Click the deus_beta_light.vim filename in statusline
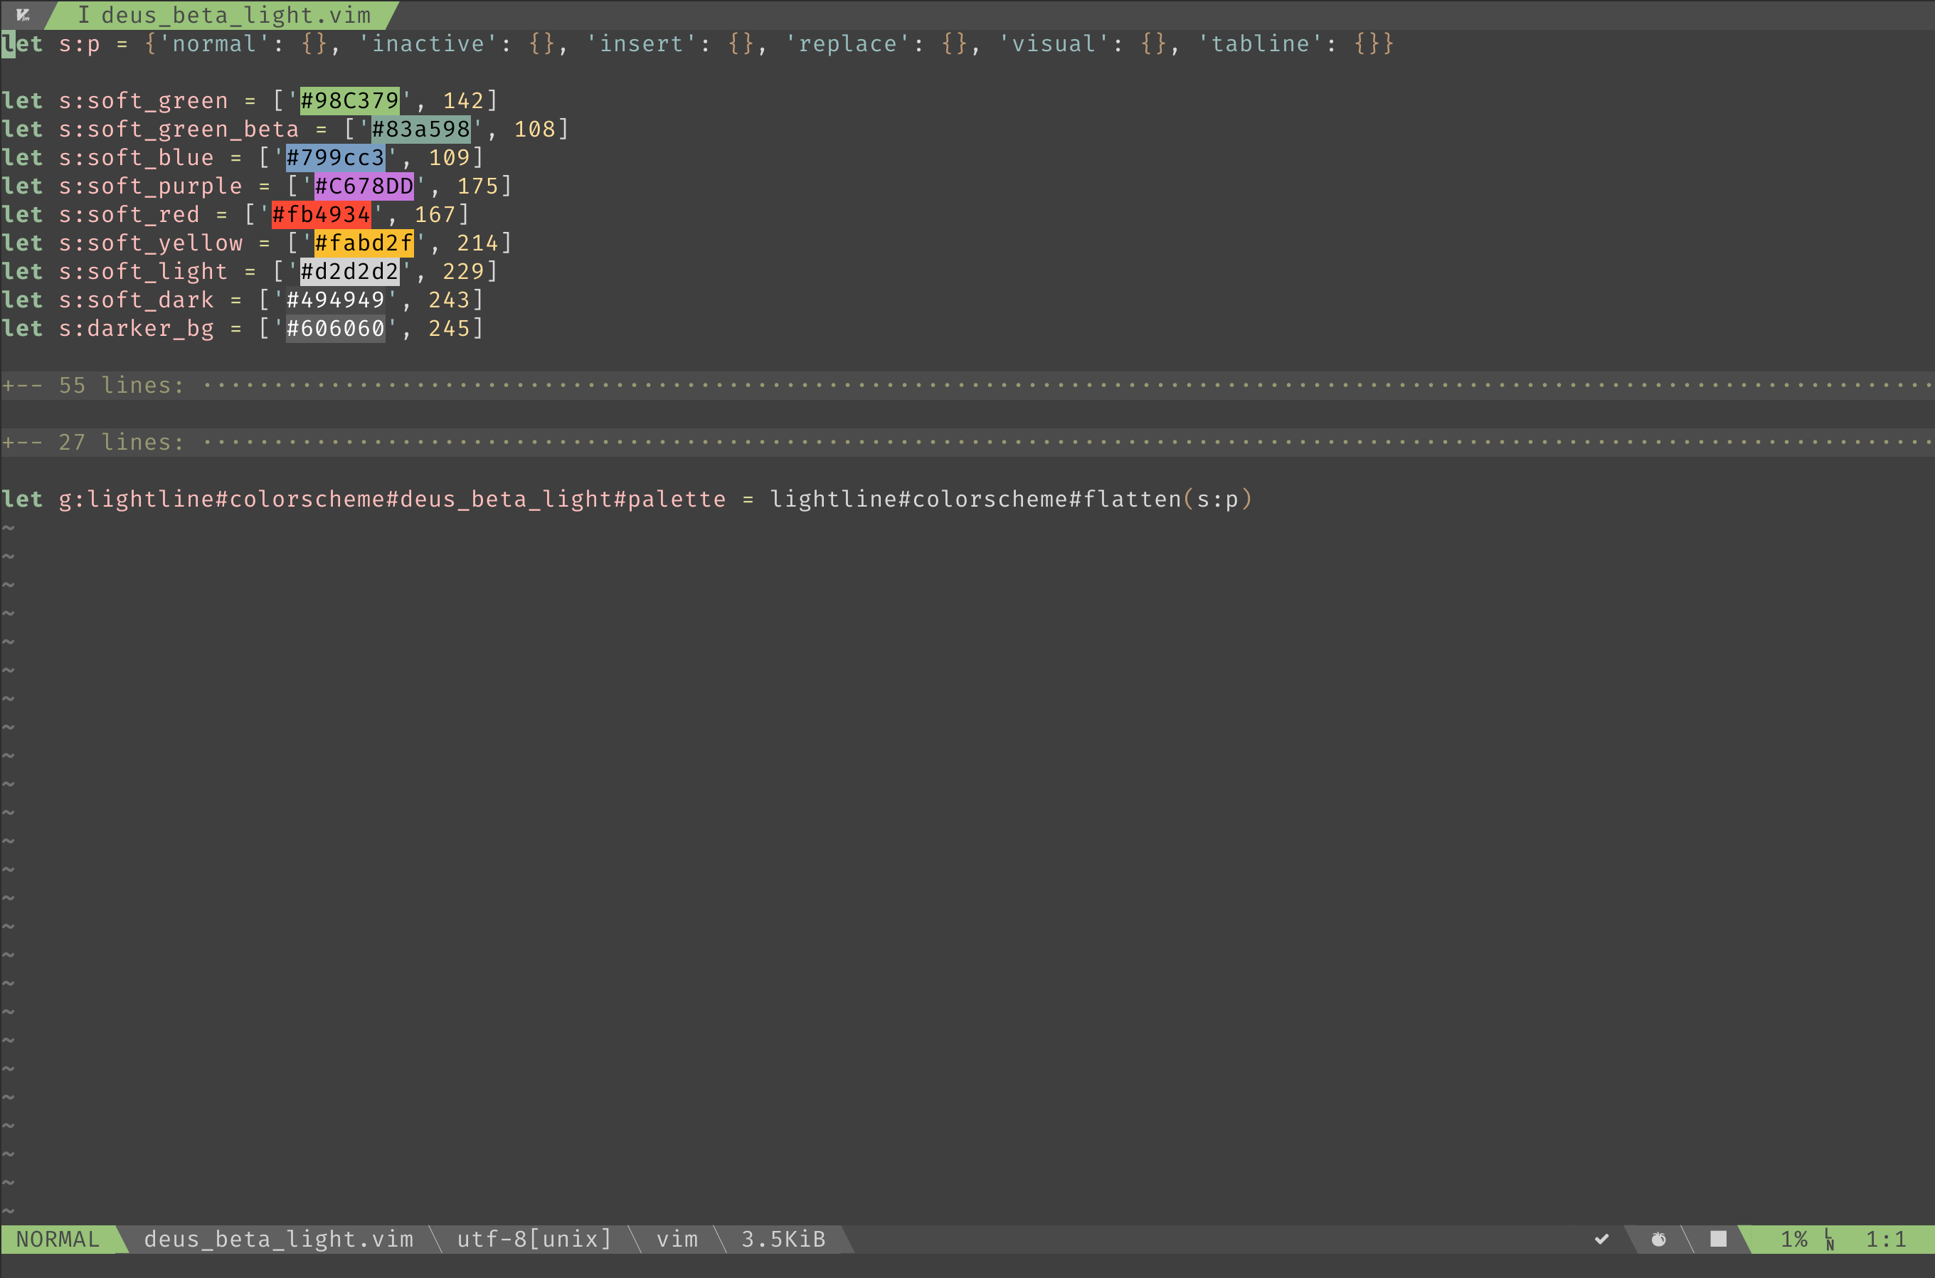 point(279,1239)
